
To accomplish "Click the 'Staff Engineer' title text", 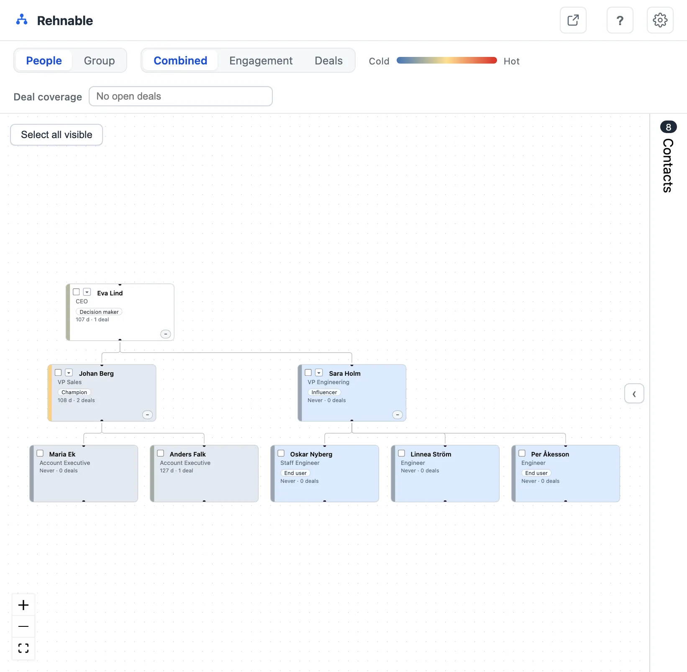I will click(300, 463).
